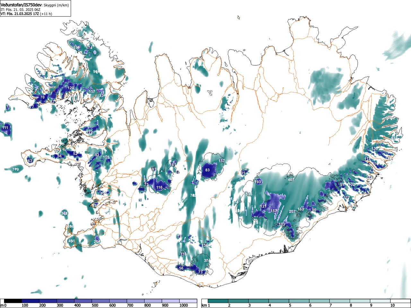The width and height of the screenshot is (411, 308).
Task: Click the 63 value on the western peninsula
Action: [x=30, y=161]
